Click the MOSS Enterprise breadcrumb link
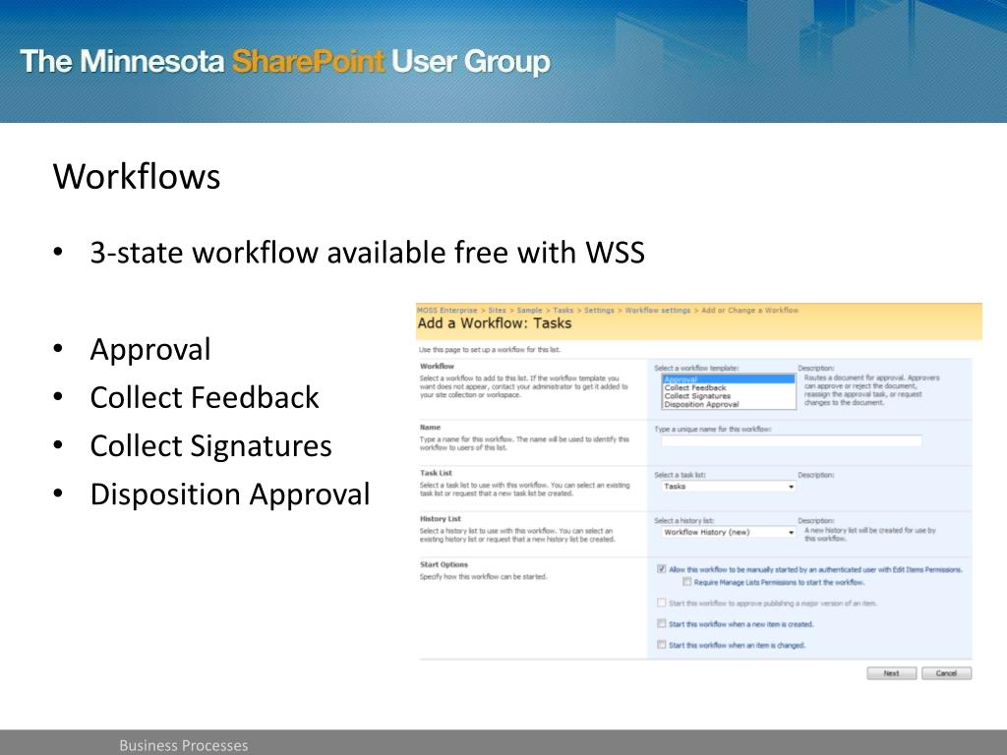Image resolution: width=1007 pixels, height=755 pixels. point(447,310)
